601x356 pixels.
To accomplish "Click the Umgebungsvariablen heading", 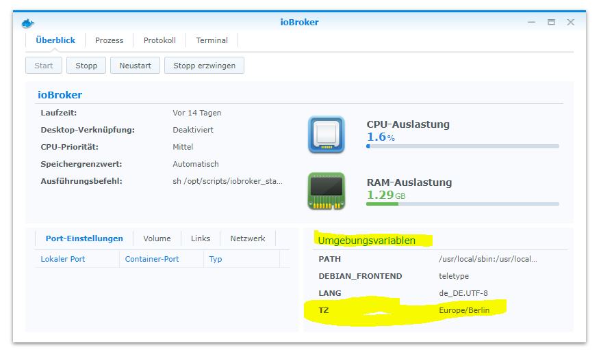I will [x=367, y=241].
